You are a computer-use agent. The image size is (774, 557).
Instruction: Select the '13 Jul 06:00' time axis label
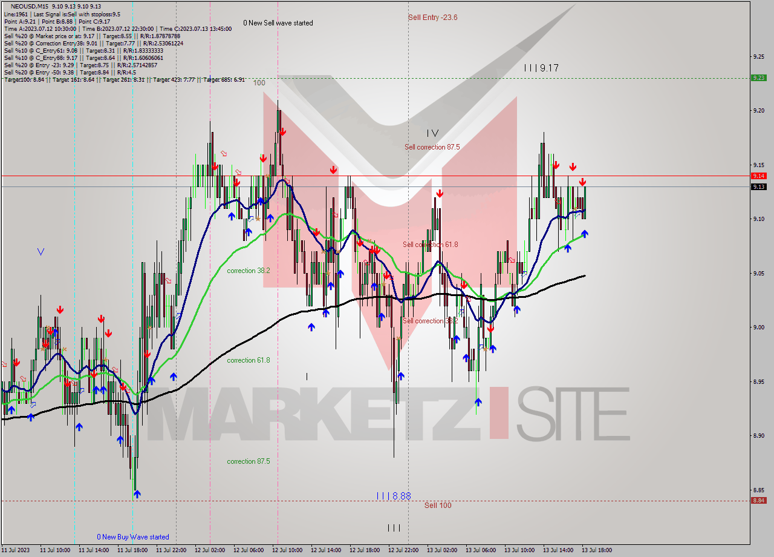click(481, 550)
